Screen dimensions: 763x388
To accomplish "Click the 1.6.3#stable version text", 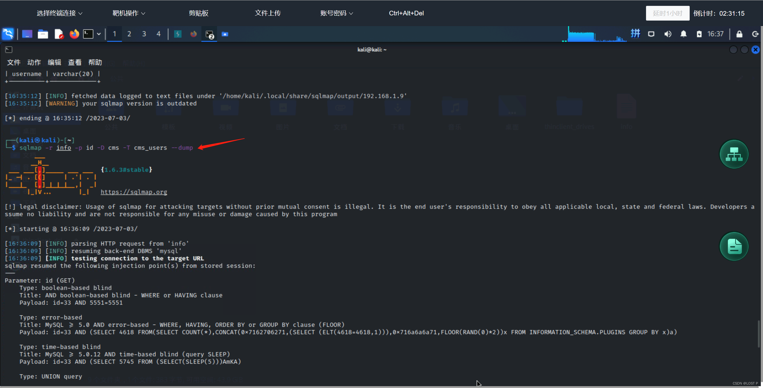I will click(127, 170).
